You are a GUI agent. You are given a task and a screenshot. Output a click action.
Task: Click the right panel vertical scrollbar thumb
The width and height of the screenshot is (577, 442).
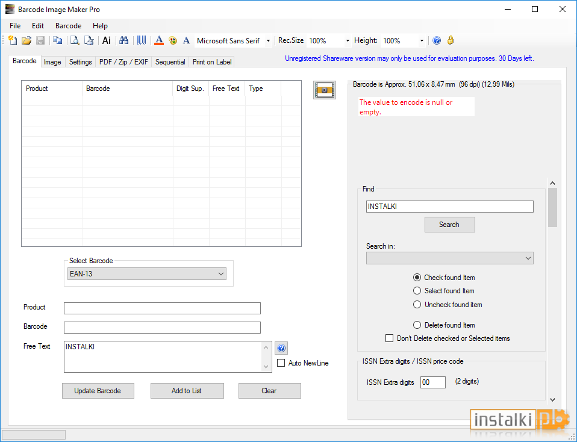pos(552,208)
